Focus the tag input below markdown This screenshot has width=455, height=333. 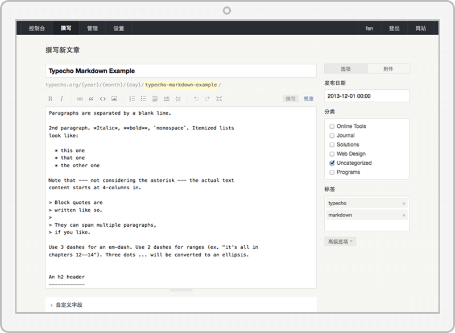click(x=367, y=225)
